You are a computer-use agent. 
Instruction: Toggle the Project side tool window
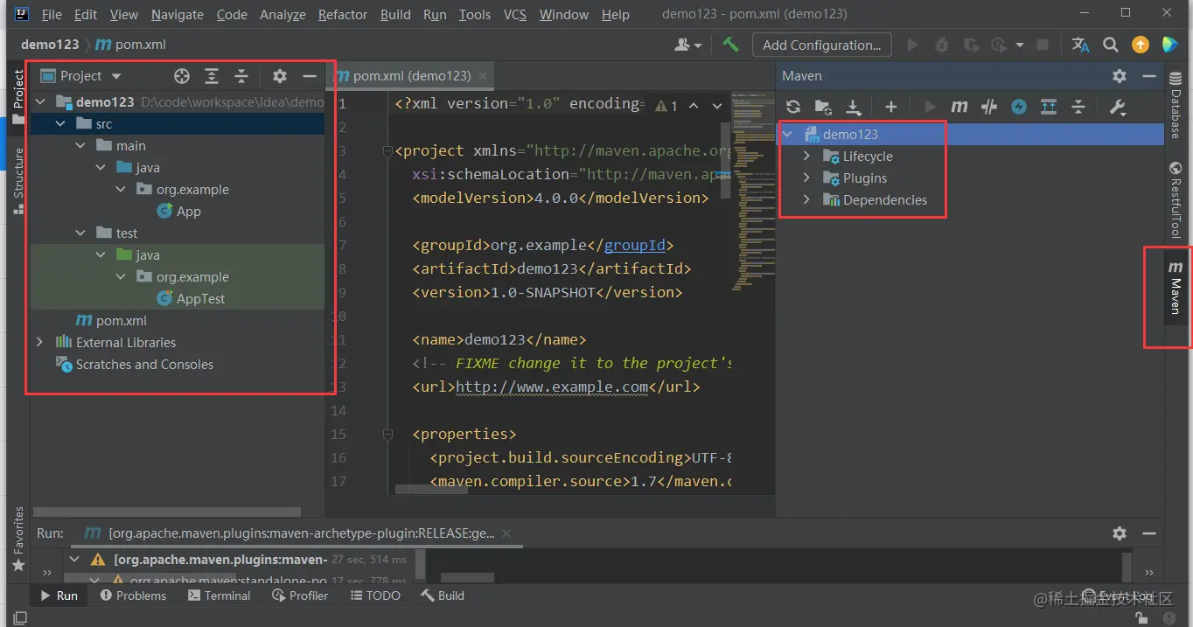pos(18,96)
